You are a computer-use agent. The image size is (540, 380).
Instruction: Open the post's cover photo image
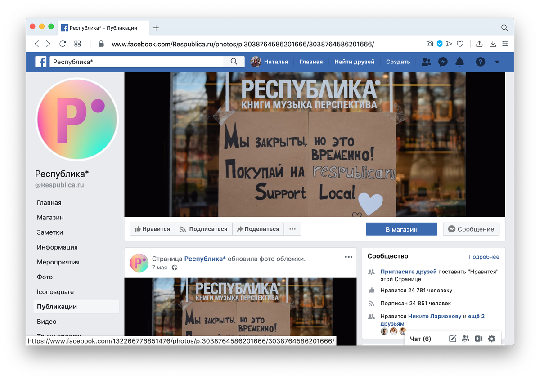240,307
